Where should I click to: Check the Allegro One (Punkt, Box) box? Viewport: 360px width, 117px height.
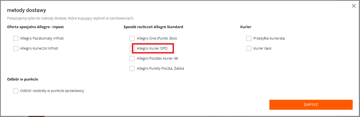132,38
